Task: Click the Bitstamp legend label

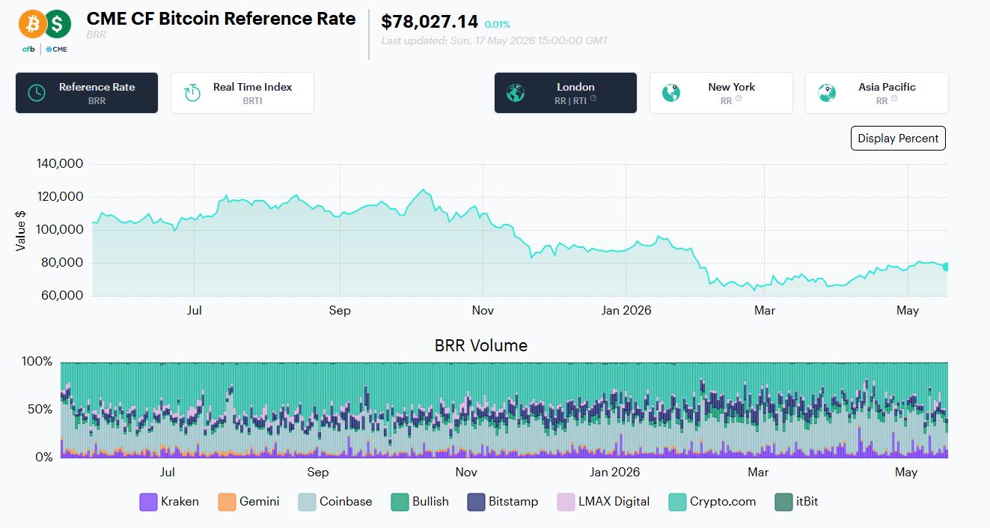Action: (513, 502)
